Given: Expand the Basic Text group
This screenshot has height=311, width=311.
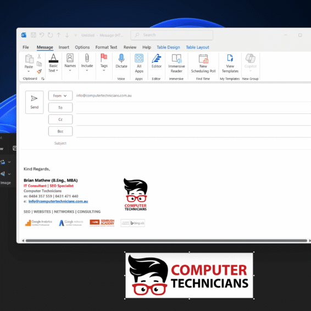Looking at the screenshot, I should click(x=53, y=63).
